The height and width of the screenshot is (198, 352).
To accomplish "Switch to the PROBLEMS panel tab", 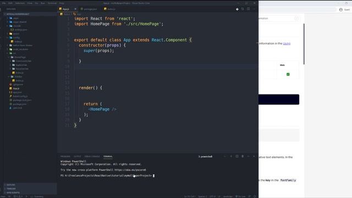I will (x=65, y=156).
